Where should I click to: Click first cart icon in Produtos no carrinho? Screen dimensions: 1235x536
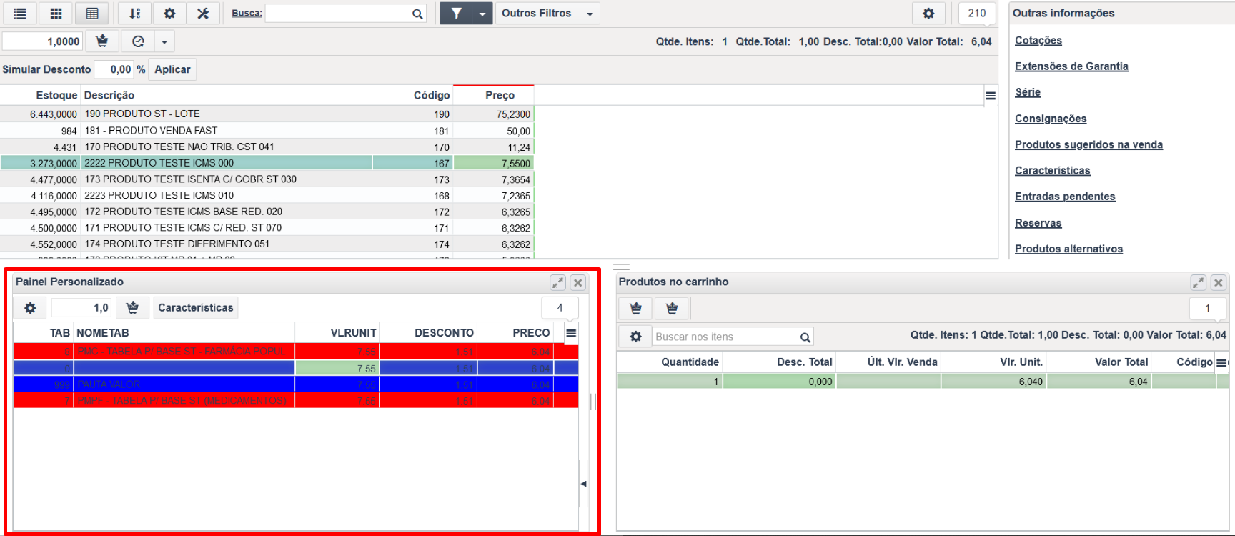click(635, 308)
